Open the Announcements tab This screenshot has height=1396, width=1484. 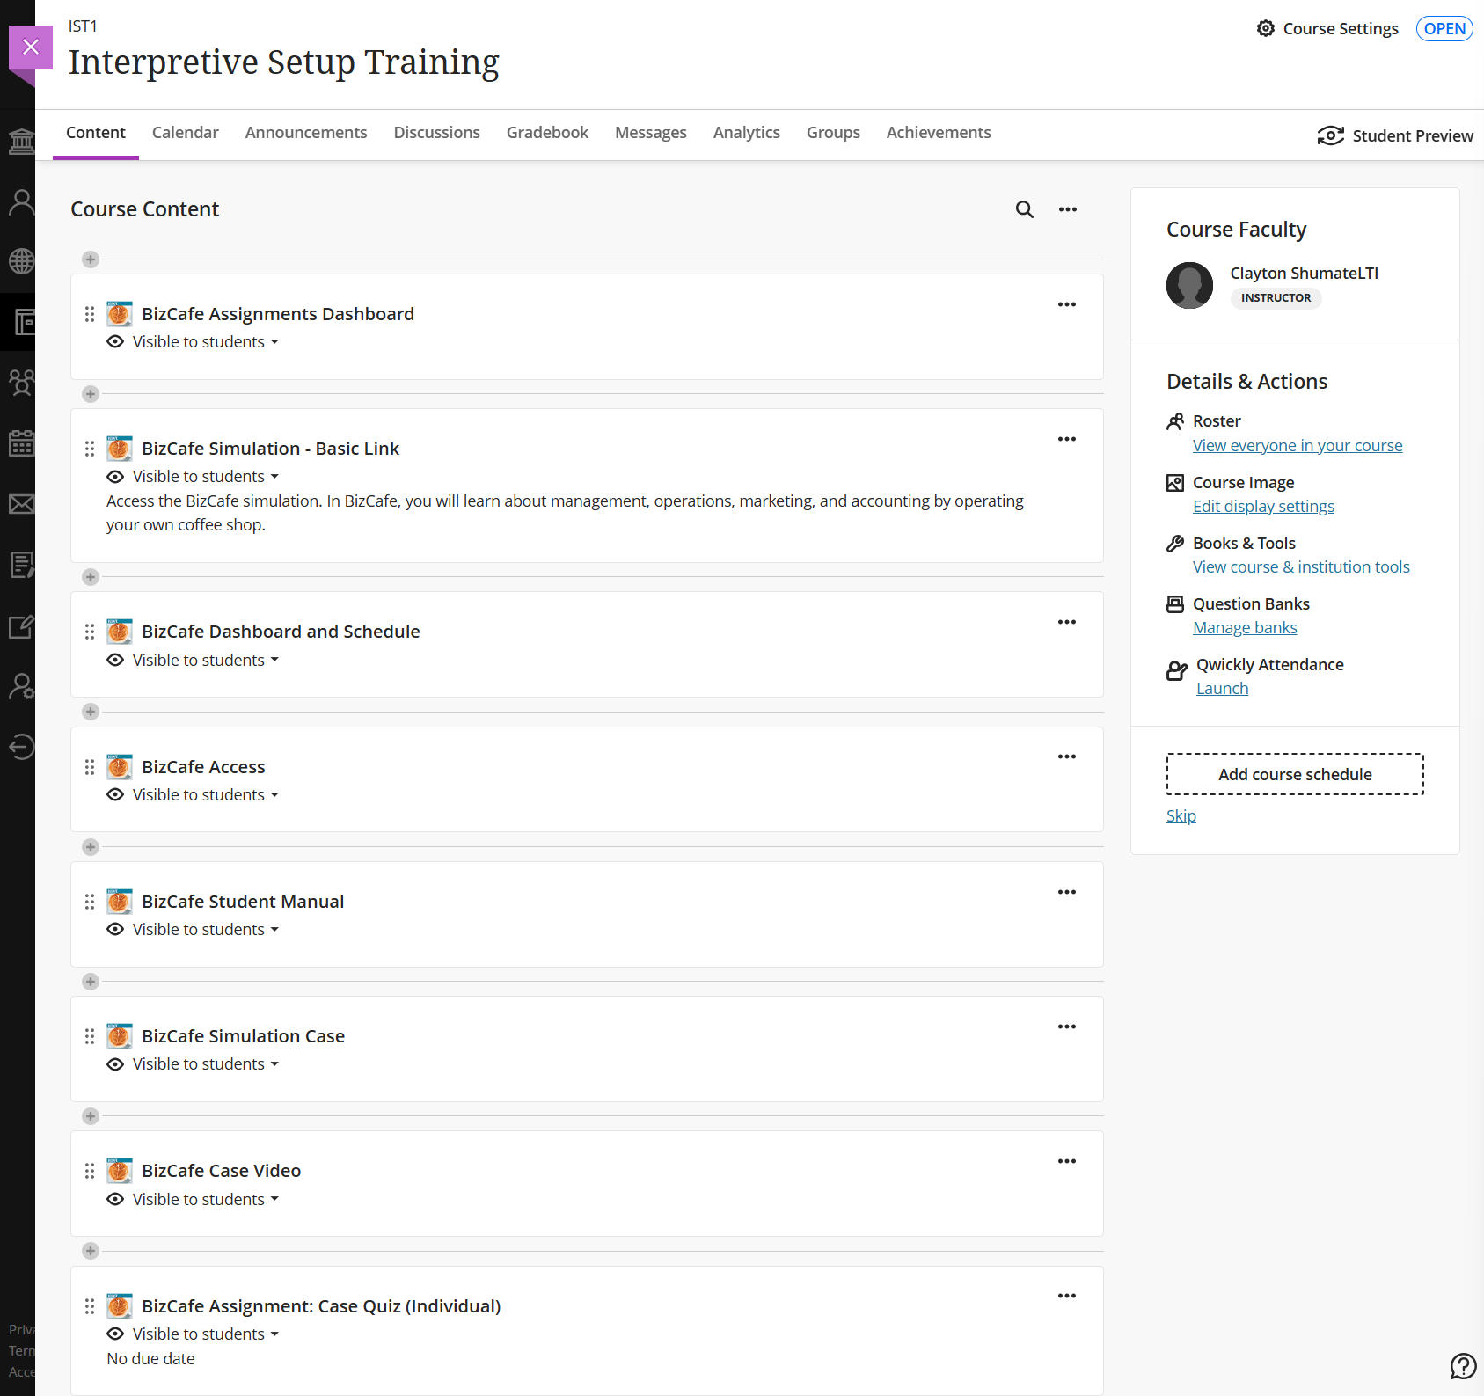(x=306, y=132)
